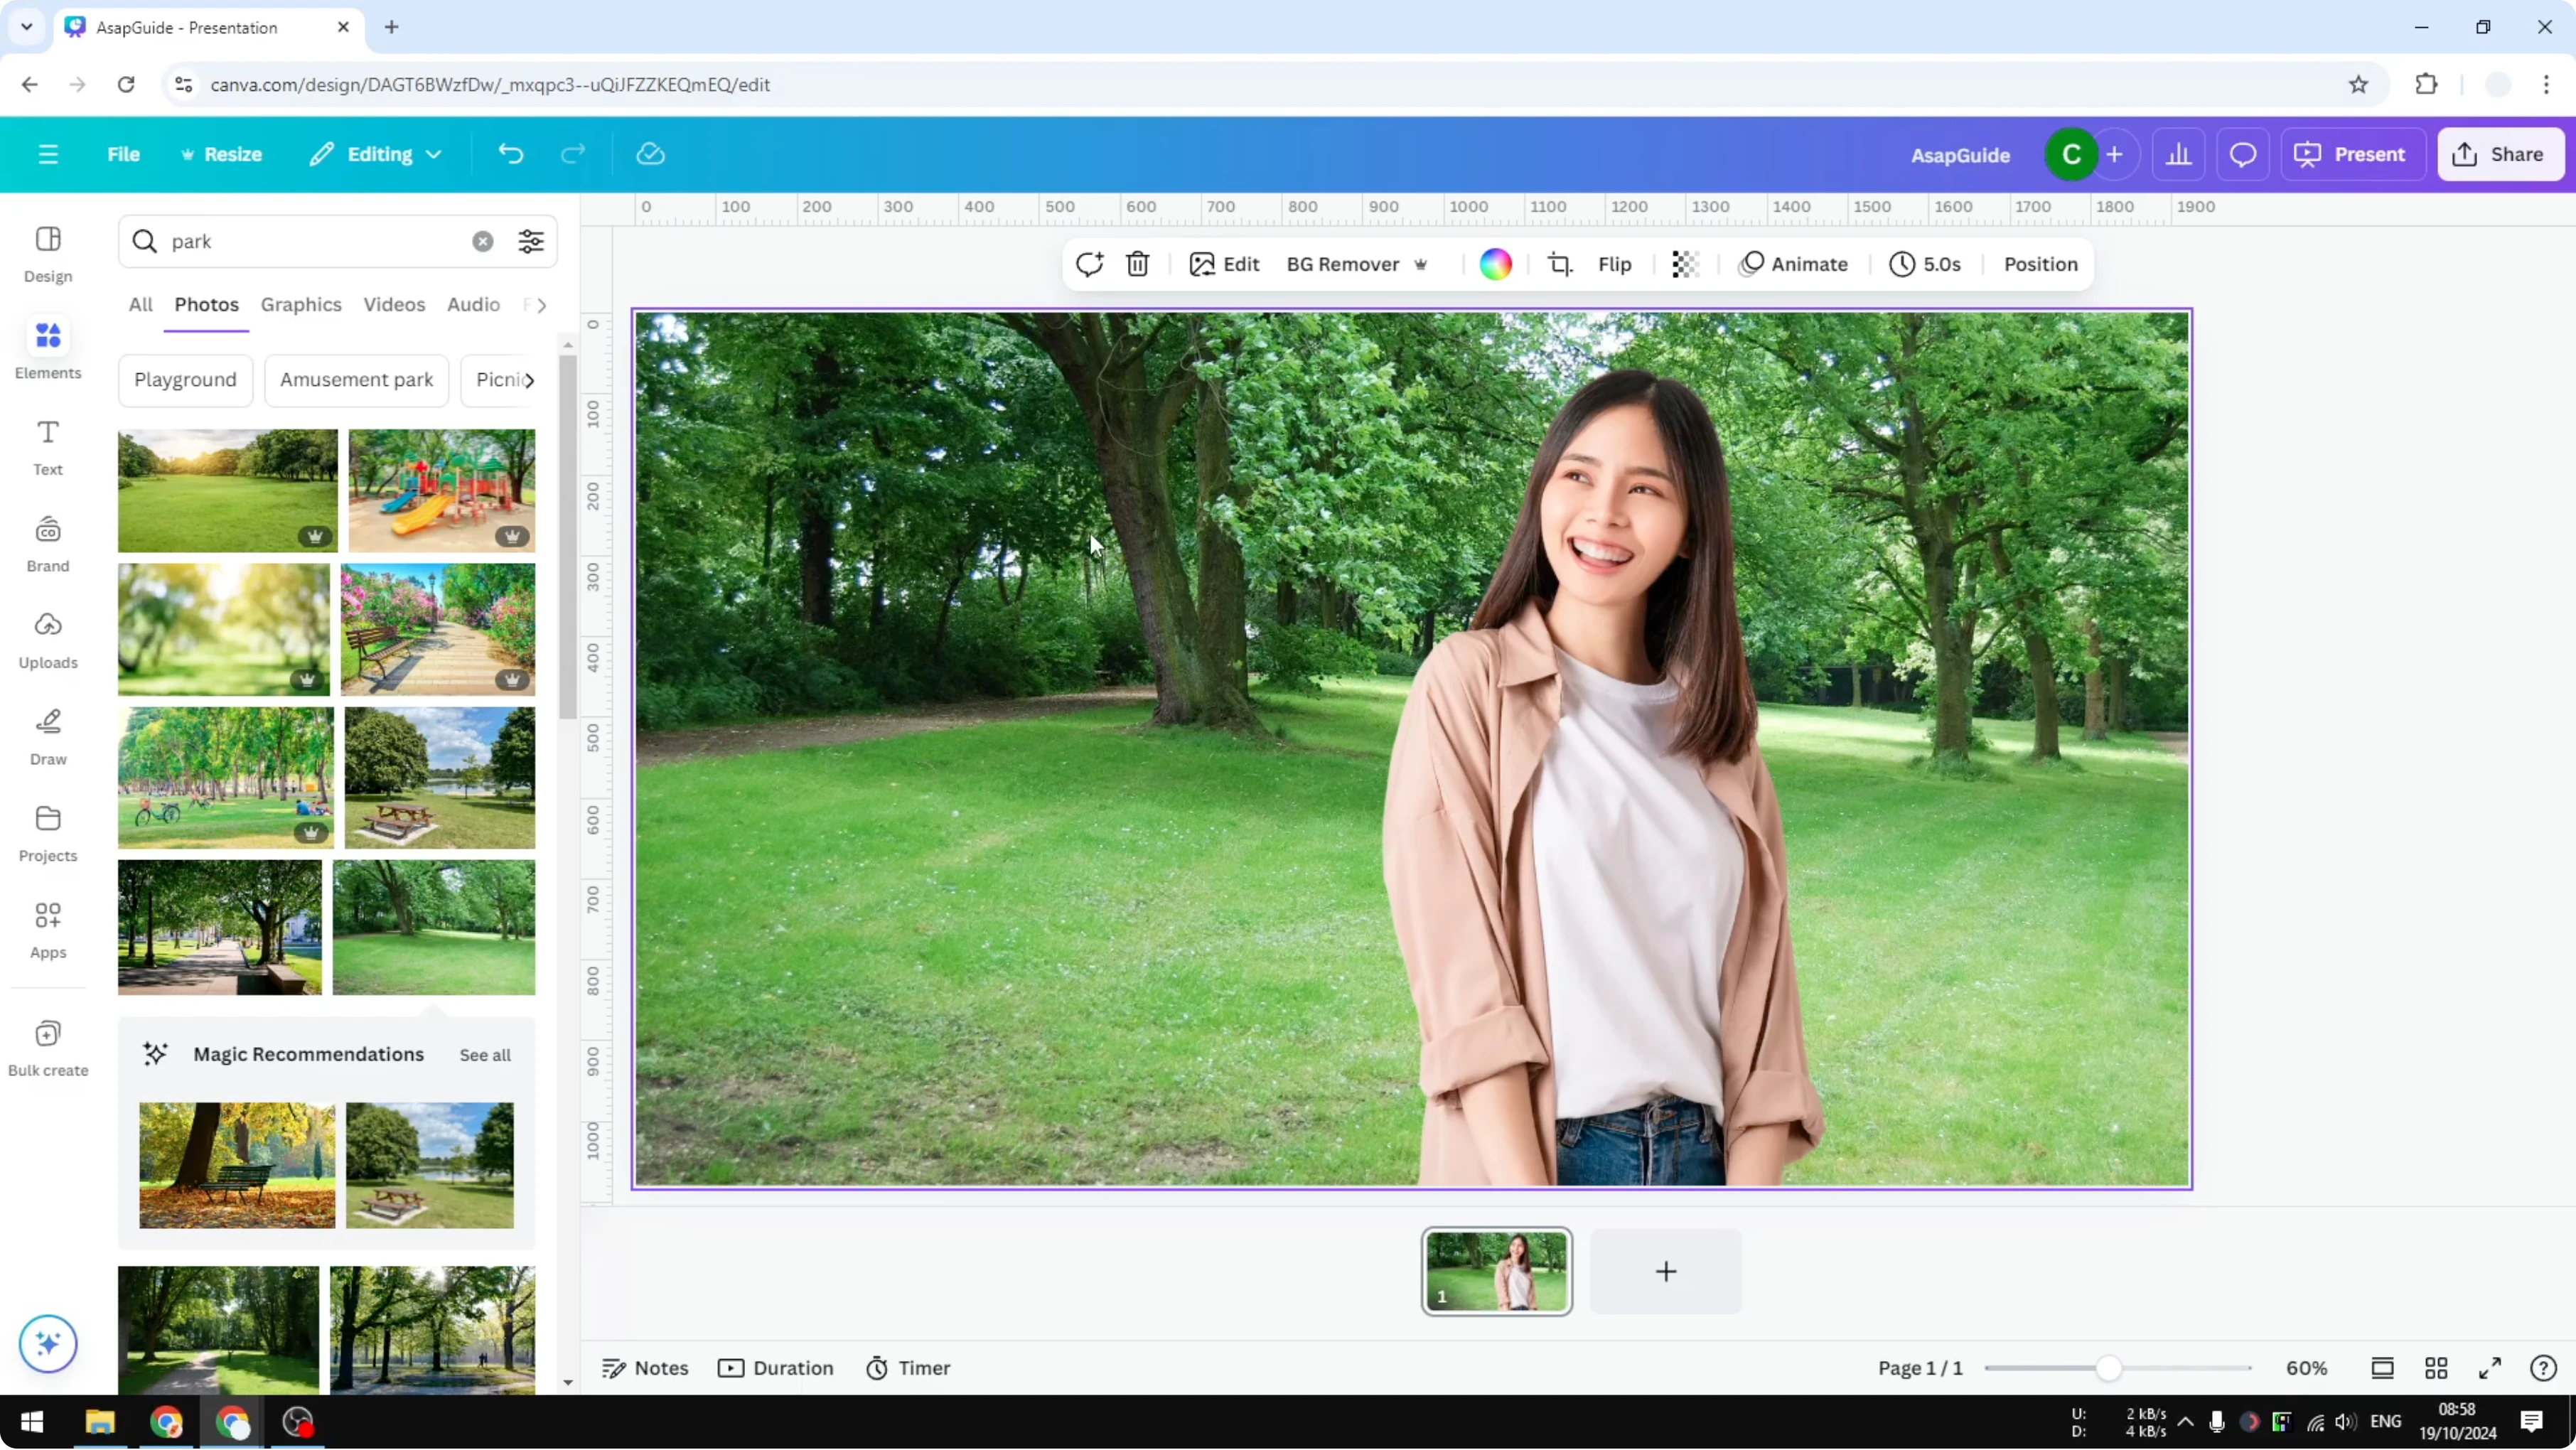Open the Text panel

coord(47,447)
